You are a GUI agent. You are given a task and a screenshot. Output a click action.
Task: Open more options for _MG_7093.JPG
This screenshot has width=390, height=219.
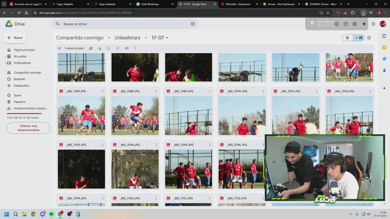[102, 145]
